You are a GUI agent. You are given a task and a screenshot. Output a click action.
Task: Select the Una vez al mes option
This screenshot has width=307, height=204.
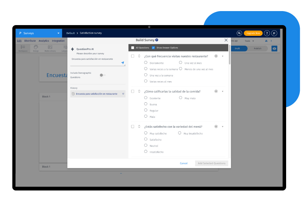tap(180, 63)
